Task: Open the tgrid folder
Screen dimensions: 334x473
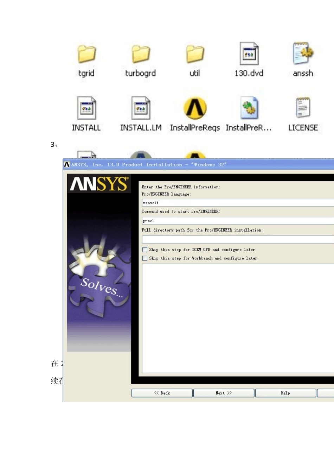Action: (x=86, y=54)
